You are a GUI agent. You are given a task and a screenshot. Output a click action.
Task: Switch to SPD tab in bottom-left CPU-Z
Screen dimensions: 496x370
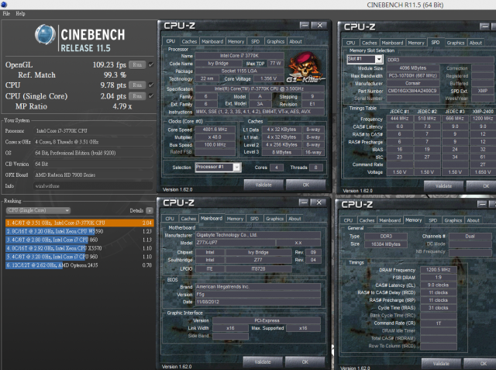[254, 219]
